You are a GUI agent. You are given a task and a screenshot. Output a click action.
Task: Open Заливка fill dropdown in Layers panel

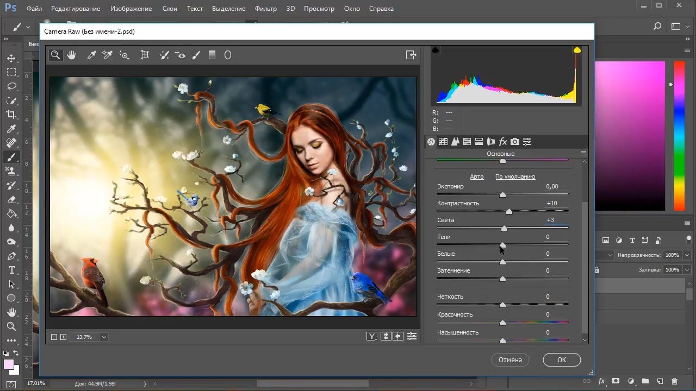687,270
